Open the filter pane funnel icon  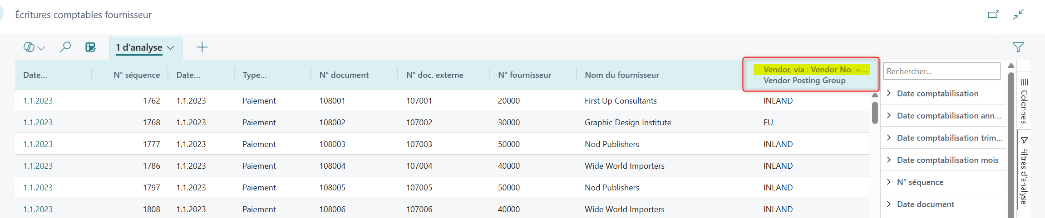1018,47
